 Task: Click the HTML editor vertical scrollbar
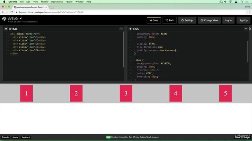(x=123, y=50)
